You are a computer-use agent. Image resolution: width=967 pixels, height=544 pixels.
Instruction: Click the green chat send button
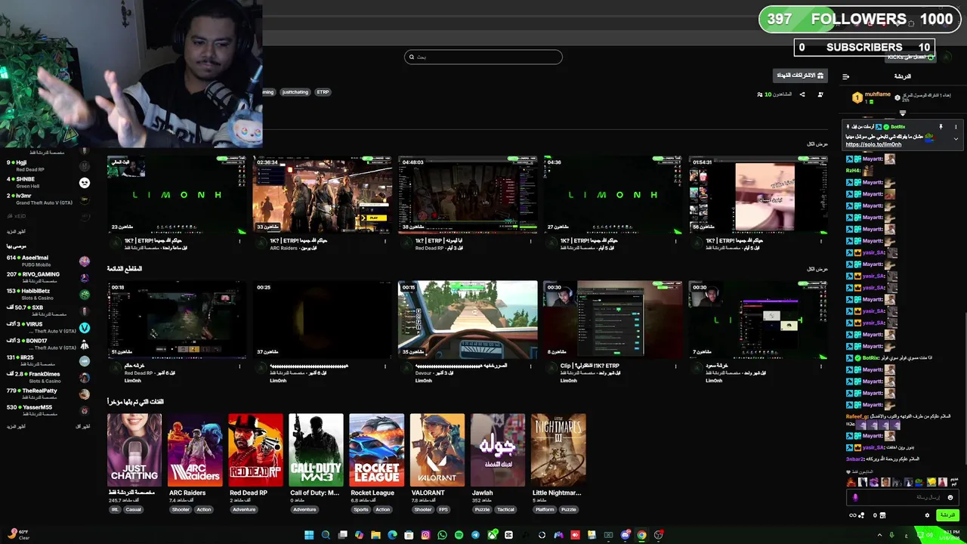pos(947,515)
